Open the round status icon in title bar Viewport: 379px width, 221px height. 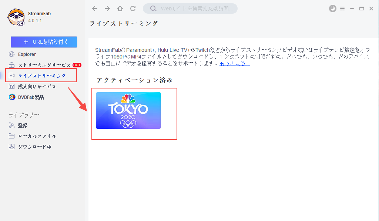coord(333,9)
